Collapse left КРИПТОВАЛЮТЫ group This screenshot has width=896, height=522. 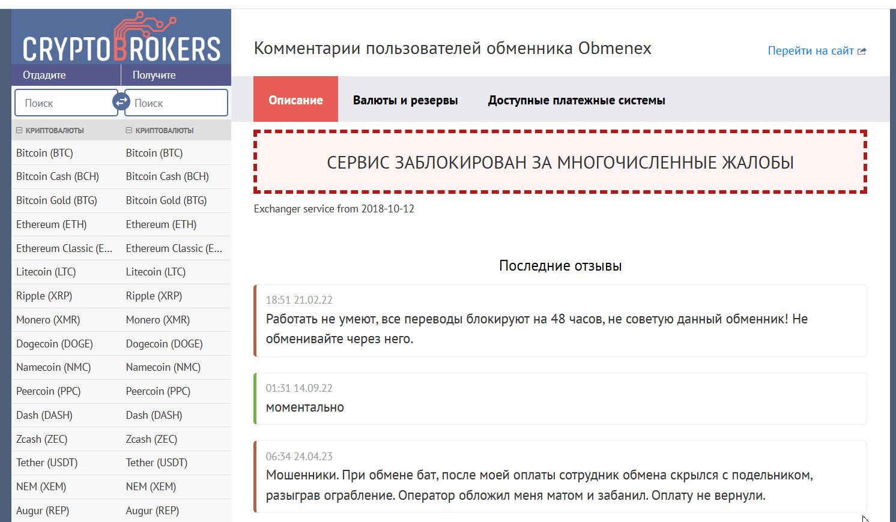pos(19,130)
